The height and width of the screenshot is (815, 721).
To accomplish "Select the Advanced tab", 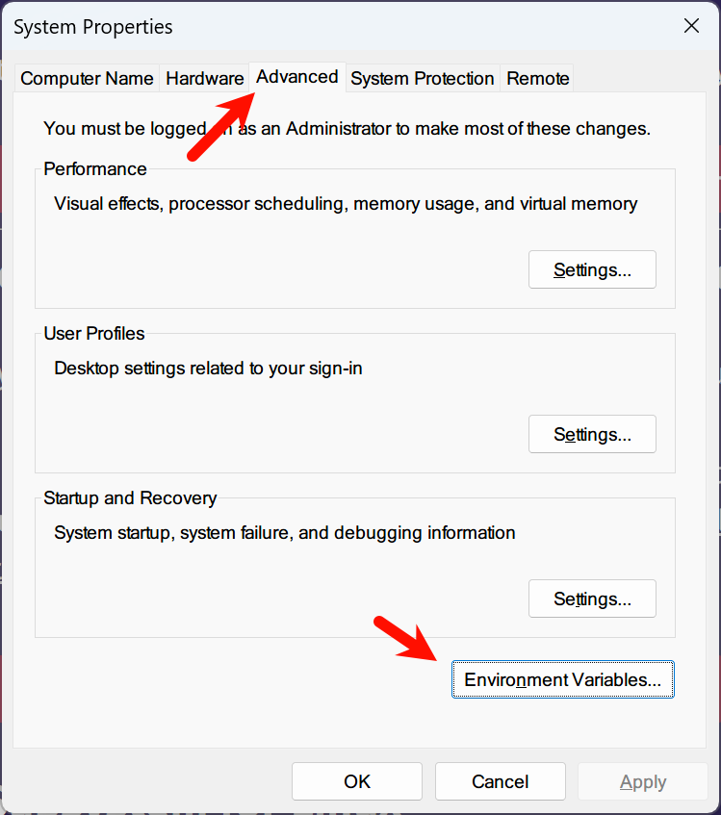I will pos(297,77).
